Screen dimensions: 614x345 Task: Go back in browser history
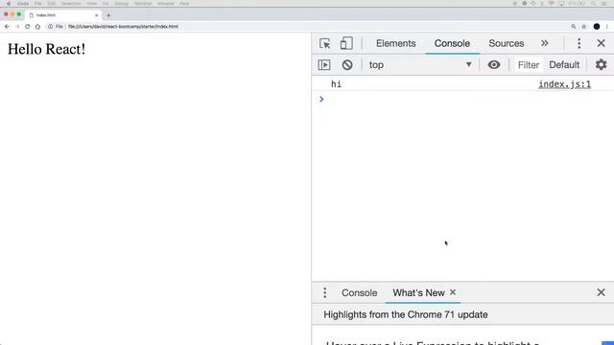point(7,27)
